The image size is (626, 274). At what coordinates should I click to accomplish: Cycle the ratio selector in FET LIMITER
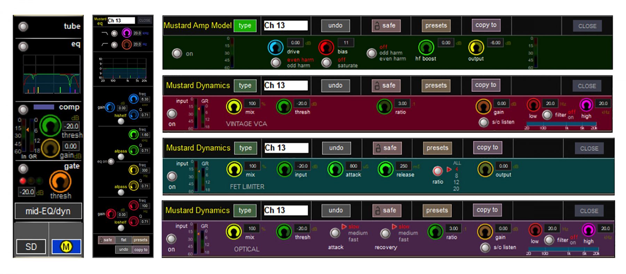point(438,171)
